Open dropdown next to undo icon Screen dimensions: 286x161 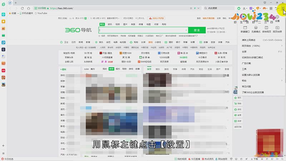(x=279, y=8)
